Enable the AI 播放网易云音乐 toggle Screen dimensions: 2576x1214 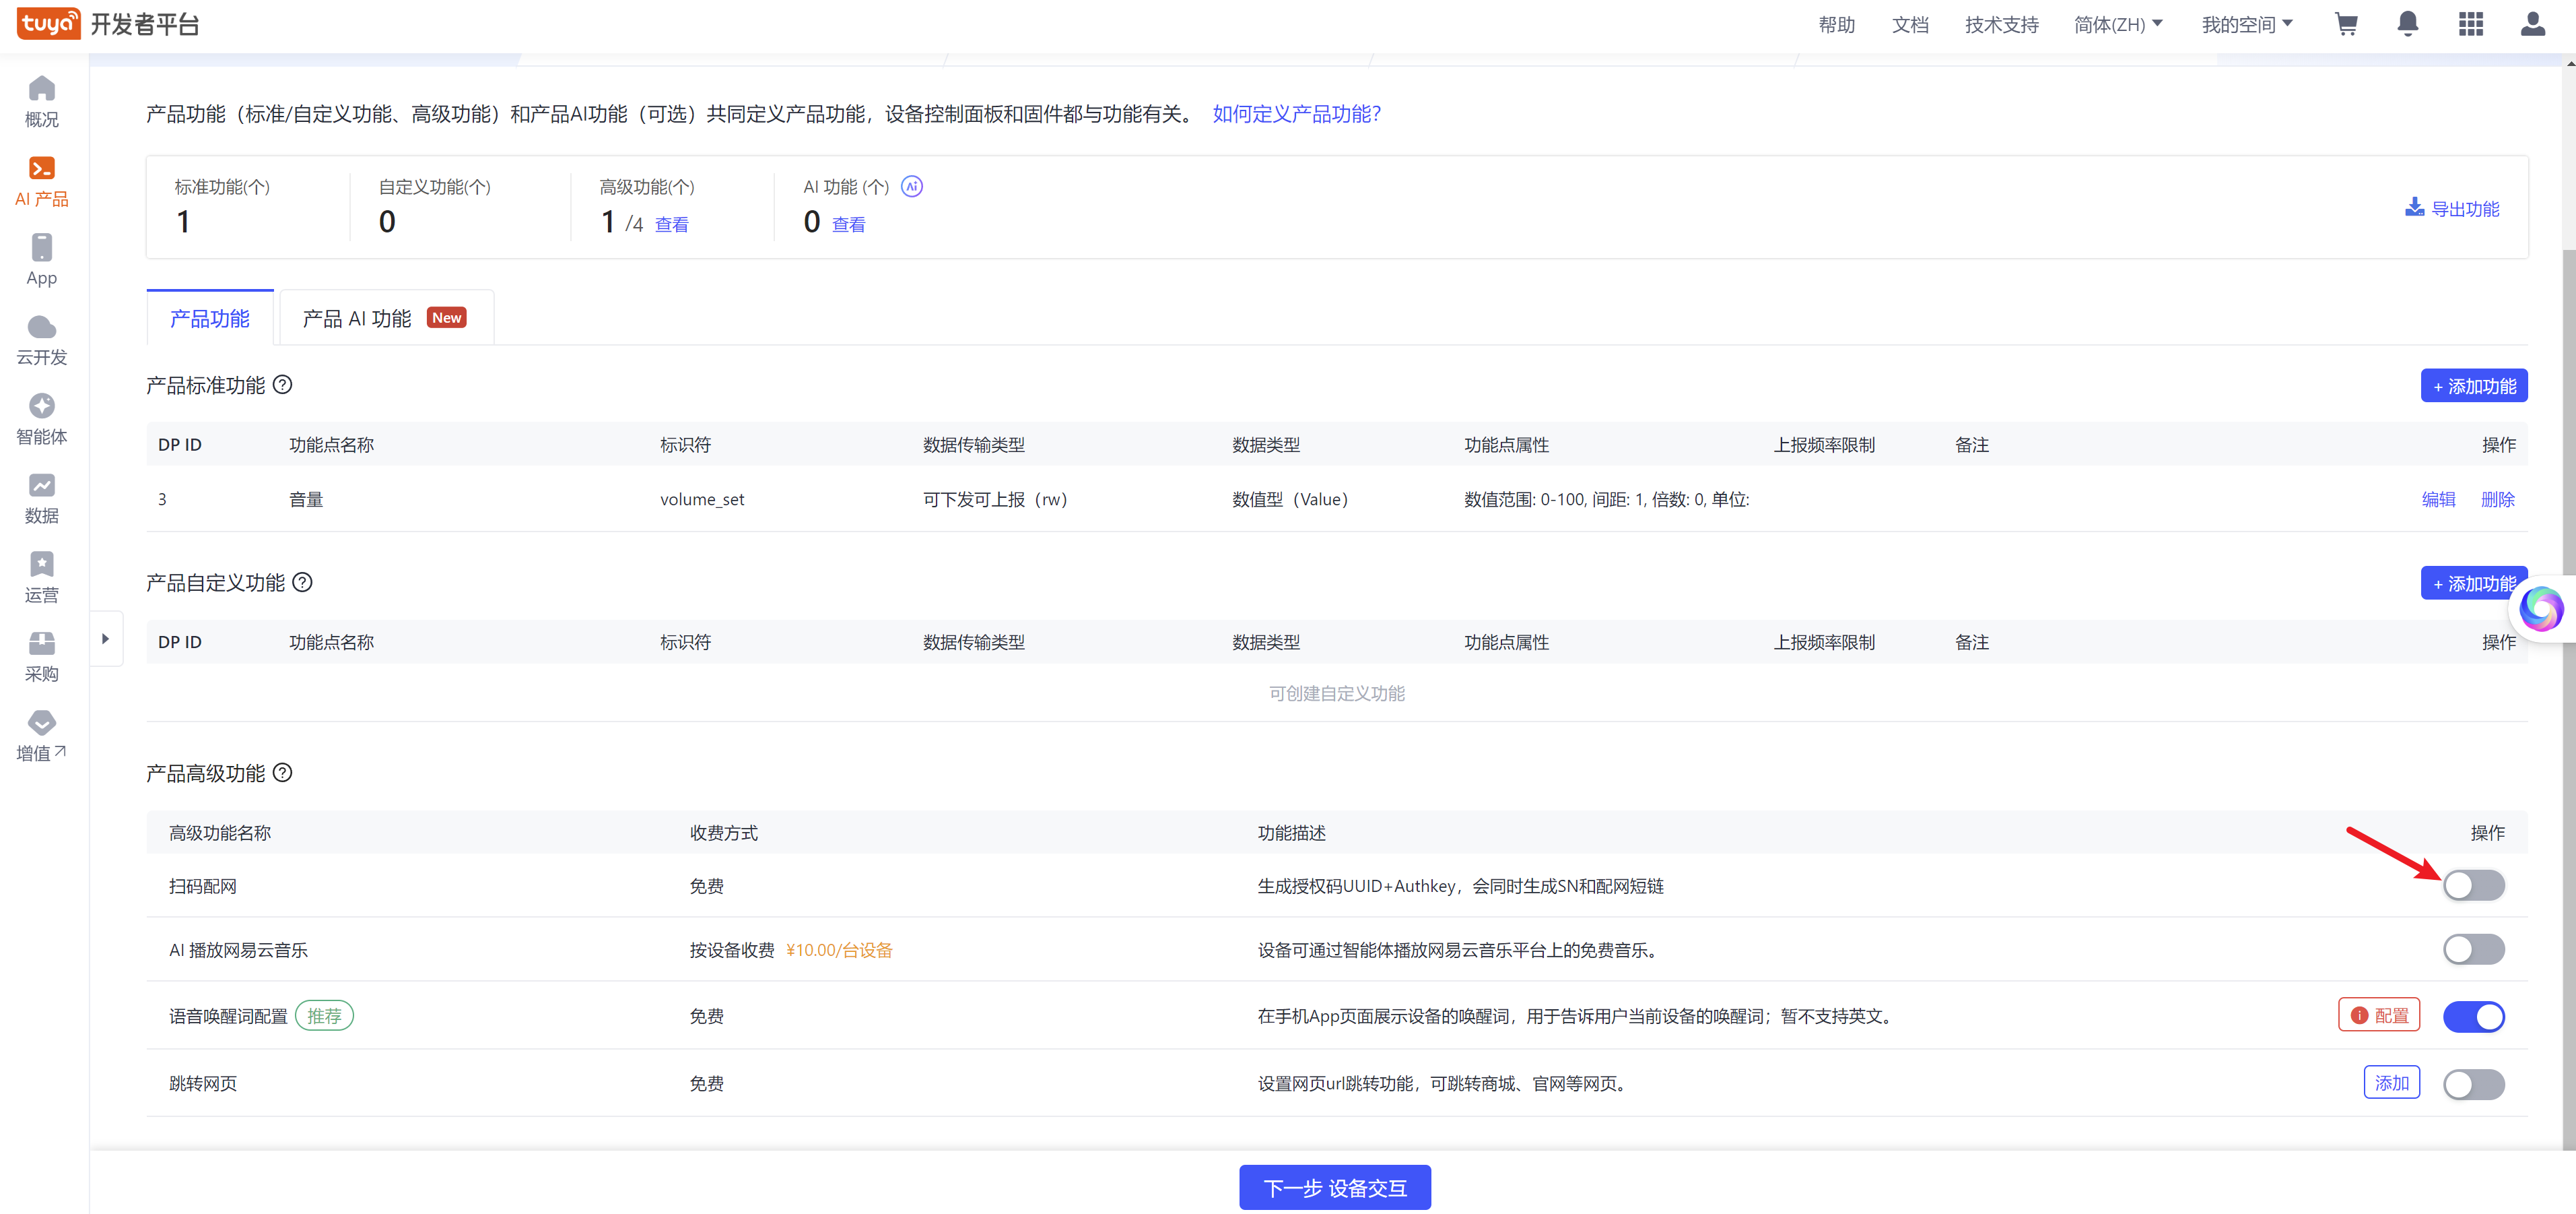pyautogui.click(x=2473, y=949)
